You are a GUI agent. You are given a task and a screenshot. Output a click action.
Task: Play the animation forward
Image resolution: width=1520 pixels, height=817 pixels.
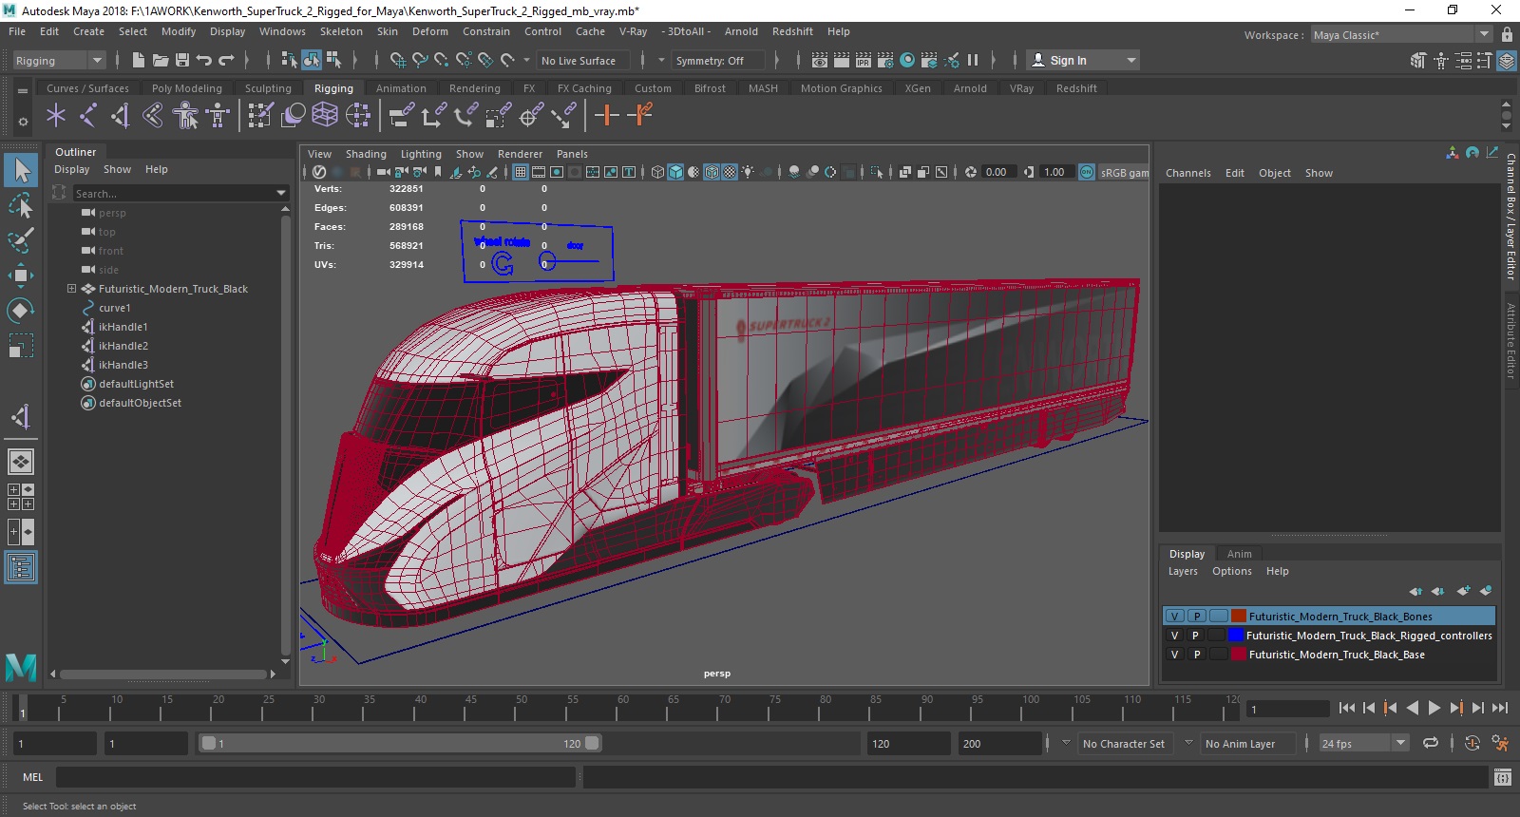1434,707
